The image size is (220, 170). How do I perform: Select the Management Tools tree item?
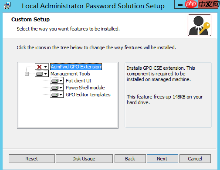[x=70, y=74]
